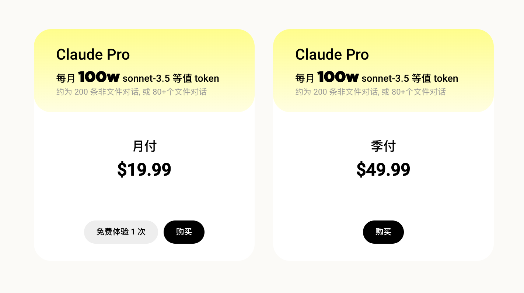Click the $19.99 price text
Screen dimensions: 524x293
tap(144, 170)
